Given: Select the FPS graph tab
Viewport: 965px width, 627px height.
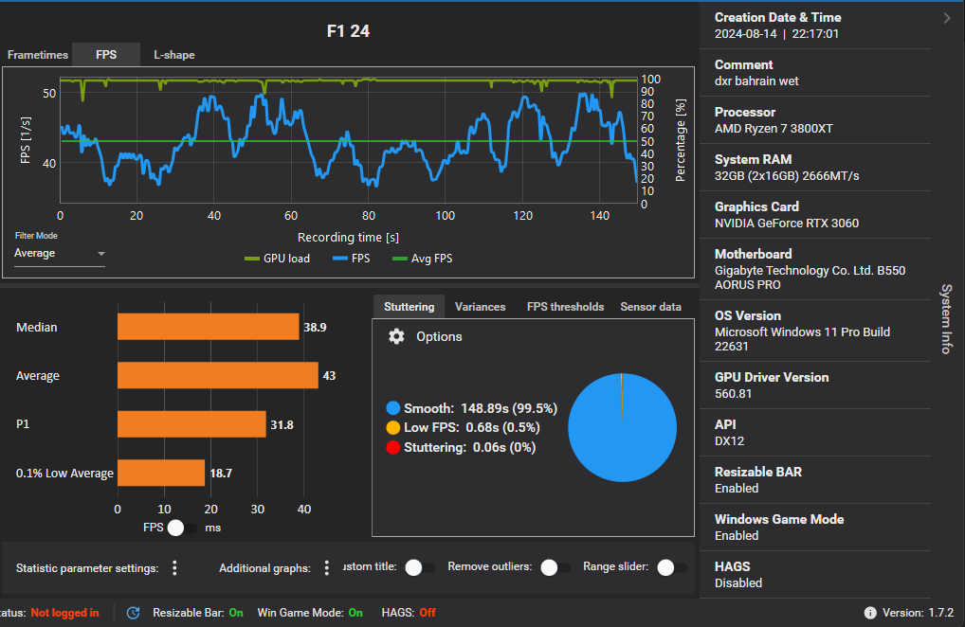Looking at the screenshot, I should (106, 55).
